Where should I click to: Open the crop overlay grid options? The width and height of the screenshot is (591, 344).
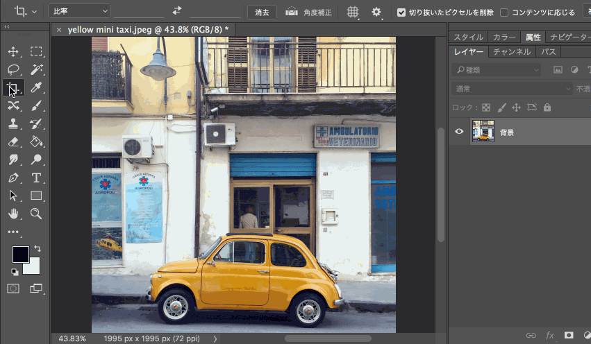(x=353, y=12)
